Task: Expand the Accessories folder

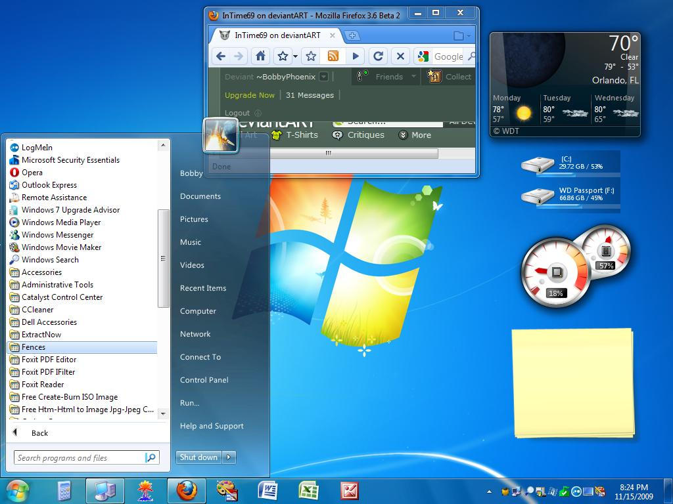Action: tap(35, 272)
